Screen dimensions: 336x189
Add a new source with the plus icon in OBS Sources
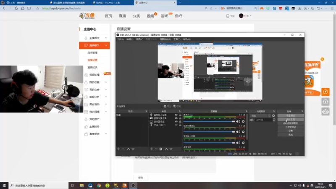pyautogui.click(x=152, y=149)
